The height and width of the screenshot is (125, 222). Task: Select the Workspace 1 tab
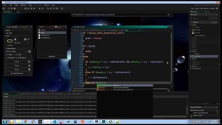point(10,12)
